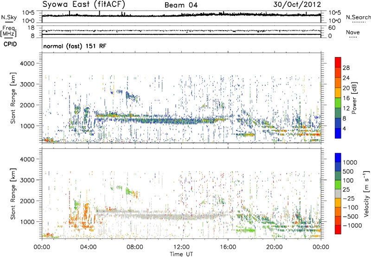371x257 pixels.
Task: Click the '04:00' time tick label
Action: click(x=88, y=247)
